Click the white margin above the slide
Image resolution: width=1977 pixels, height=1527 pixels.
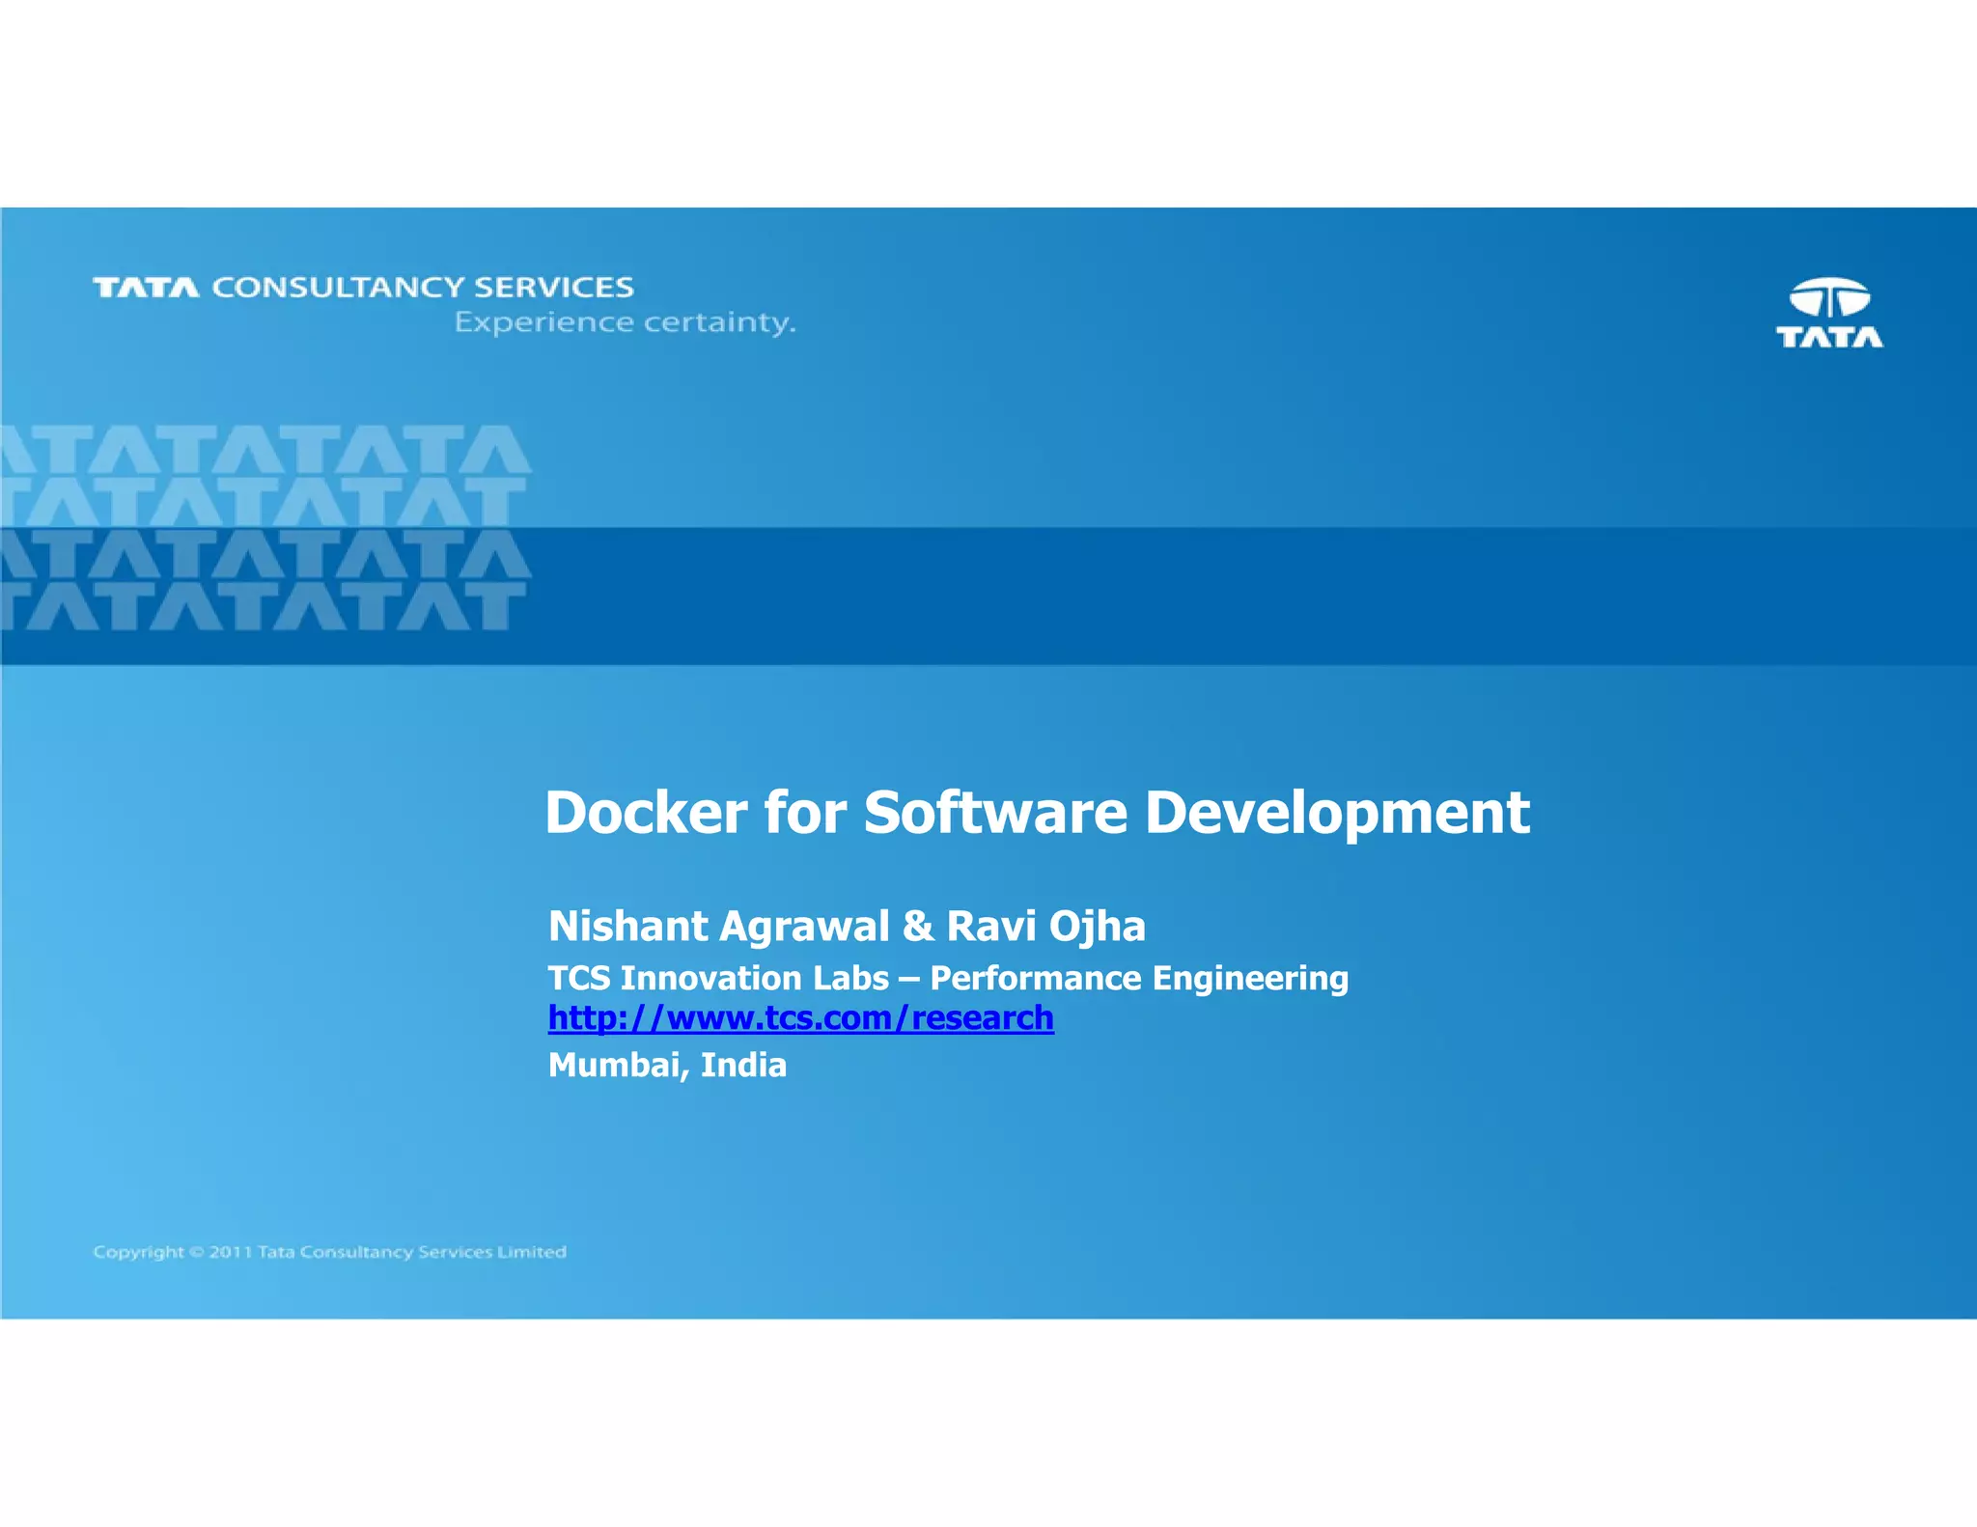pyautogui.click(x=988, y=101)
